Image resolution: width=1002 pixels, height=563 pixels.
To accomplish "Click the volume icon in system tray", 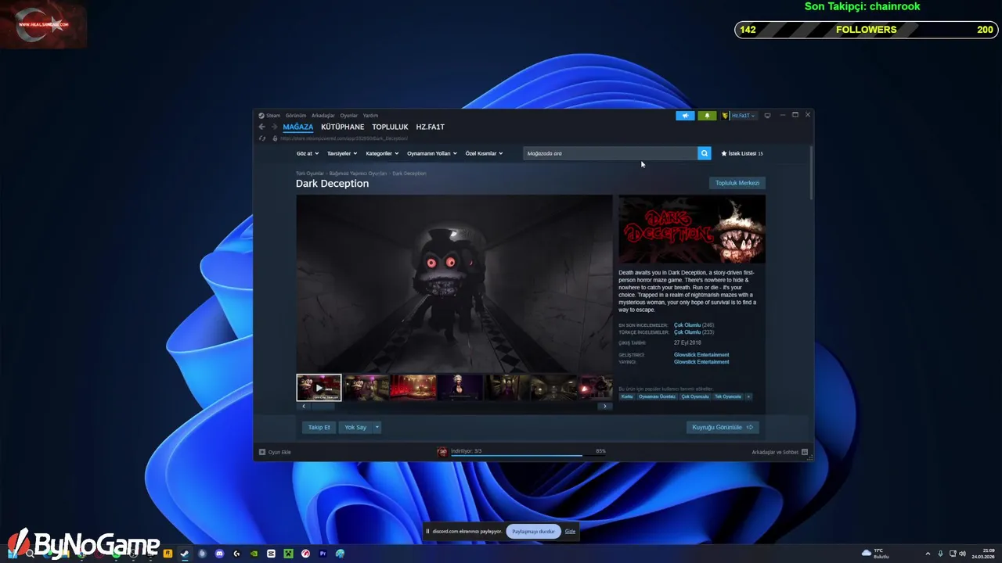I will point(962,554).
